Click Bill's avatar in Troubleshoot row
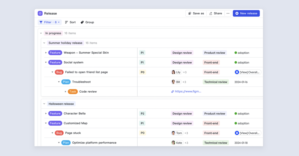 (173, 82)
